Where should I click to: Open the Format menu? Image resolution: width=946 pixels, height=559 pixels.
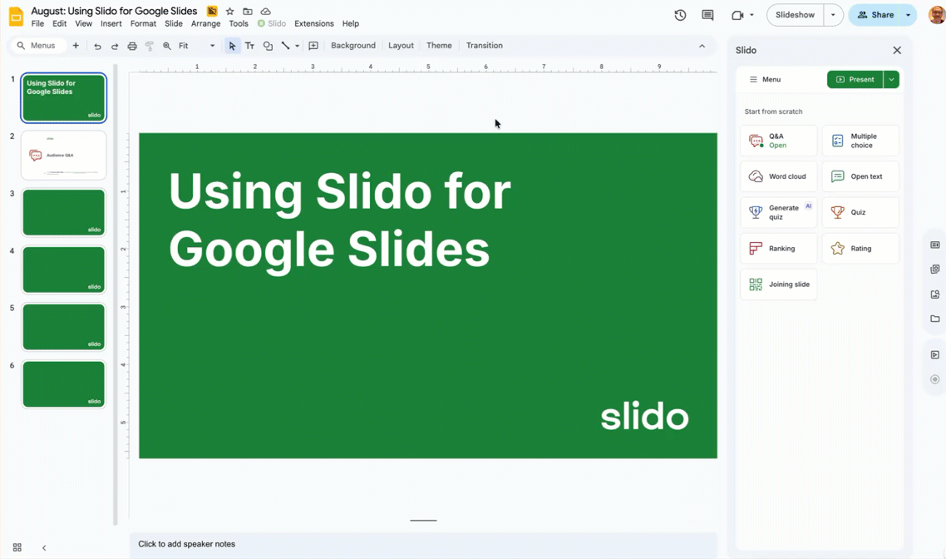(x=143, y=23)
